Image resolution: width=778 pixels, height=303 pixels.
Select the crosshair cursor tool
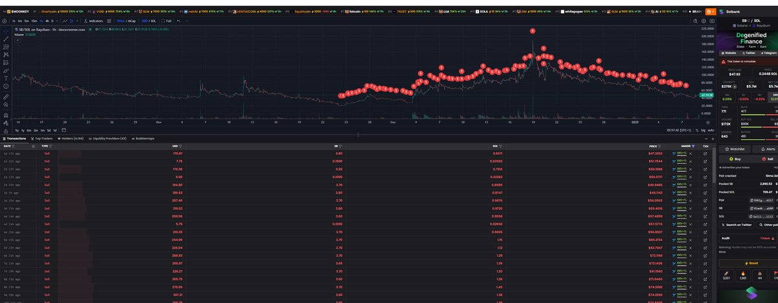pos(6,30)
